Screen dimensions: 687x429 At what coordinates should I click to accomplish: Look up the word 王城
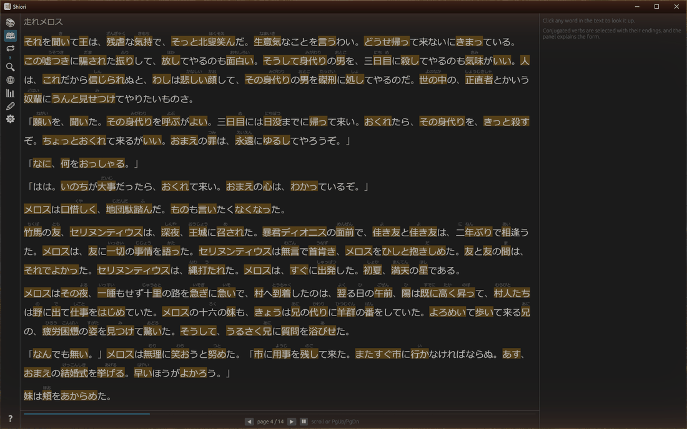198,232
